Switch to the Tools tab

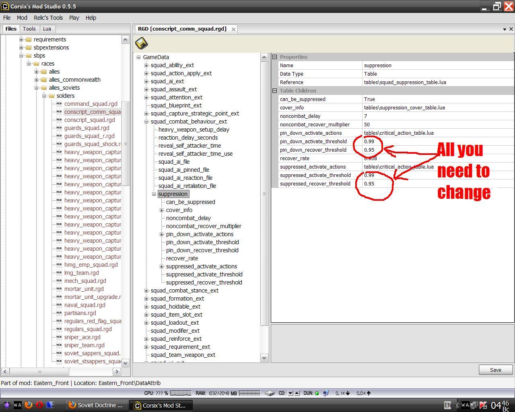29,29
